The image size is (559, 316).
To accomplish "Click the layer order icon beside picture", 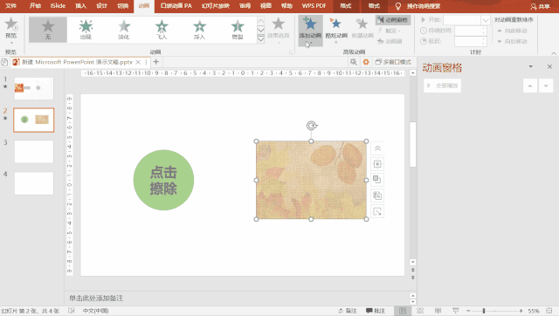I will [x=377, y=180].
